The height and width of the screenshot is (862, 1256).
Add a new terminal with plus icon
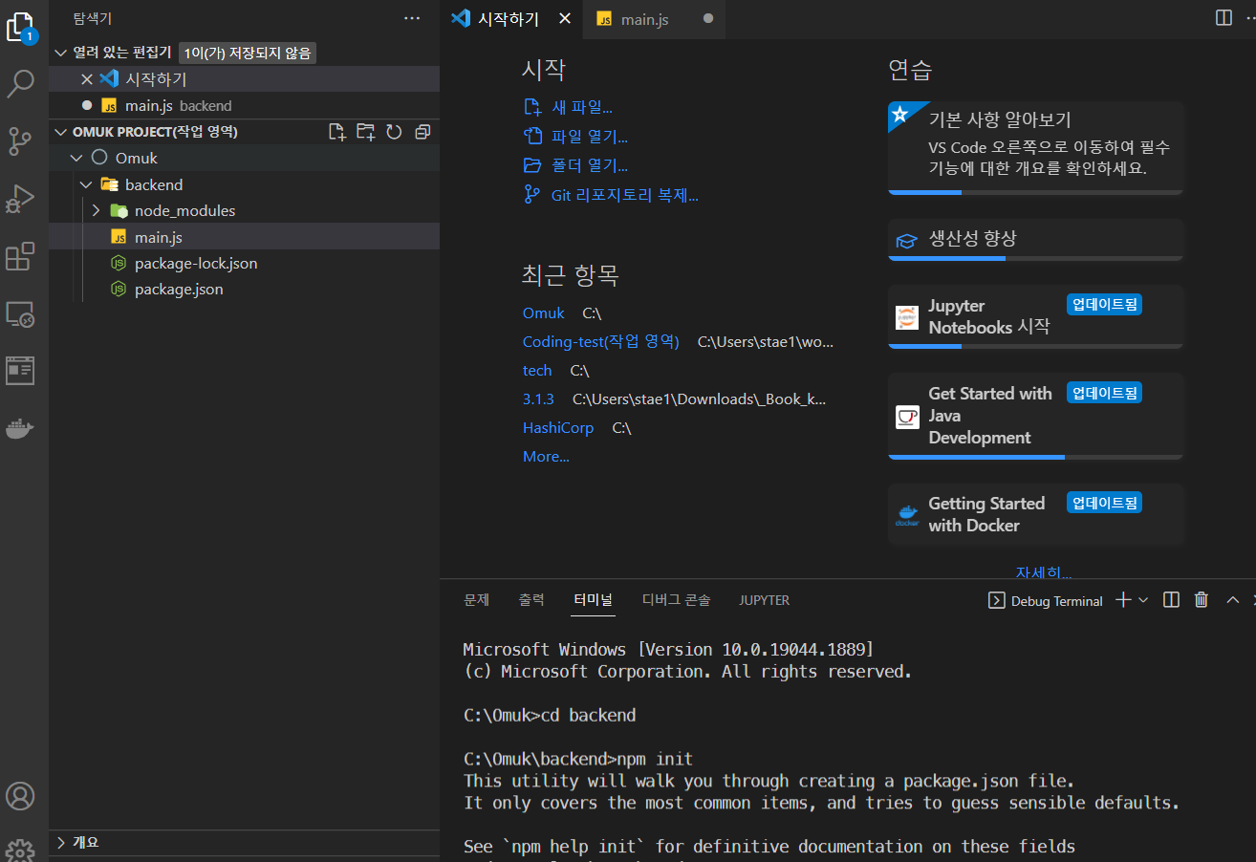(1124, 600)
